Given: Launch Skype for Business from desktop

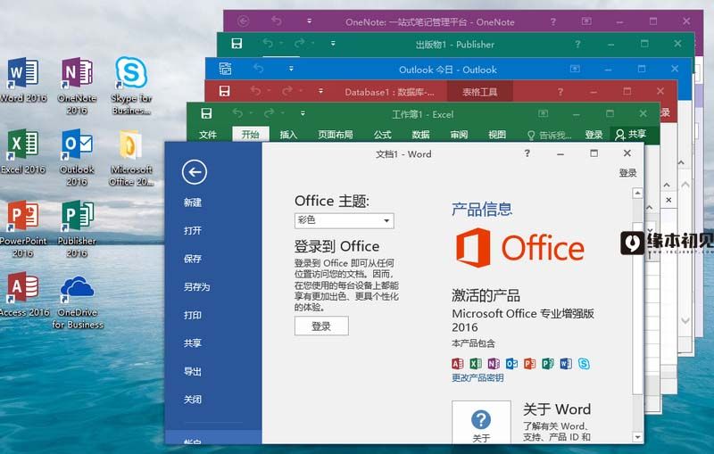Looking at the screenshot, I should tap(131, 86).
